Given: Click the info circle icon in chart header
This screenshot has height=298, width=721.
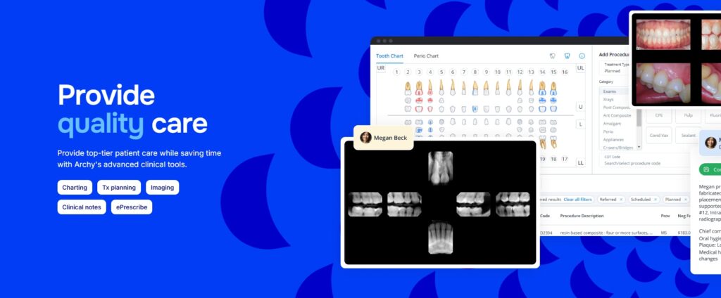Looking at the screenshot, I should coord(582,56).
